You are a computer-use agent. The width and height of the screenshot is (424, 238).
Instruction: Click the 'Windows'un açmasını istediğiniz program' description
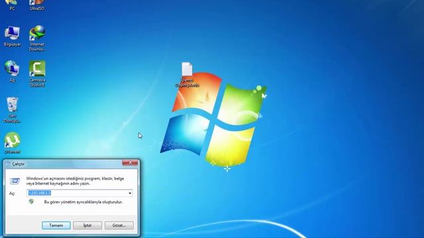pos(75,180)
